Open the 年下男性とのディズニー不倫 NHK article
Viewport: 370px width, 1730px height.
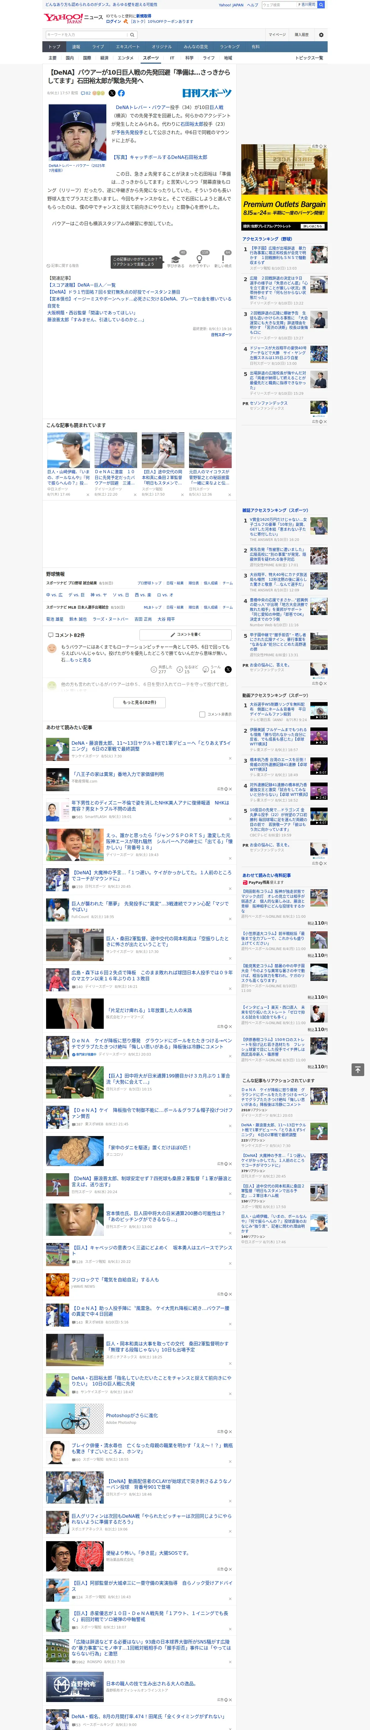click(150, 805)
